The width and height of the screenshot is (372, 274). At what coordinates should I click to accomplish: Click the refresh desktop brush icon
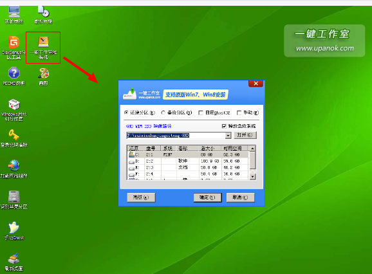[x=14, y=262]
